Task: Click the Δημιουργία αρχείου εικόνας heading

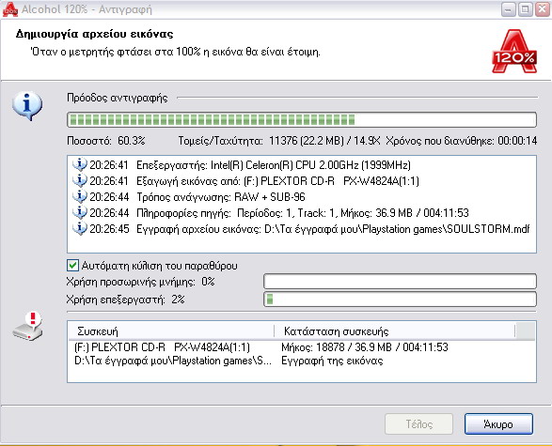Action: pyautogui.click(x=94, y=34)
